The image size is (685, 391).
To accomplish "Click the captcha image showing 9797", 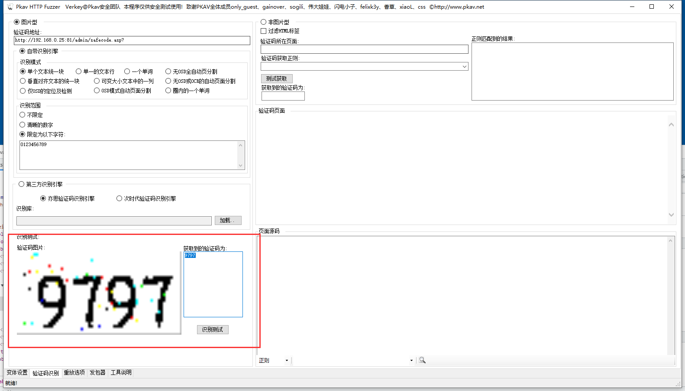I will coord(99,293).
